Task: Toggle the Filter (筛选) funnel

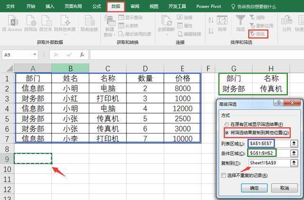Action: [240, 23]
